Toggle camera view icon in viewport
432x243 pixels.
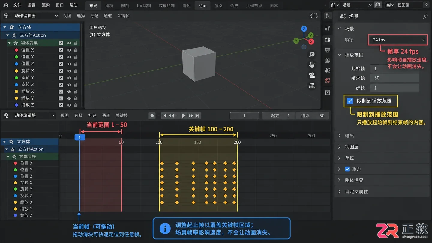pyautogui.click(x=312, y=75)
